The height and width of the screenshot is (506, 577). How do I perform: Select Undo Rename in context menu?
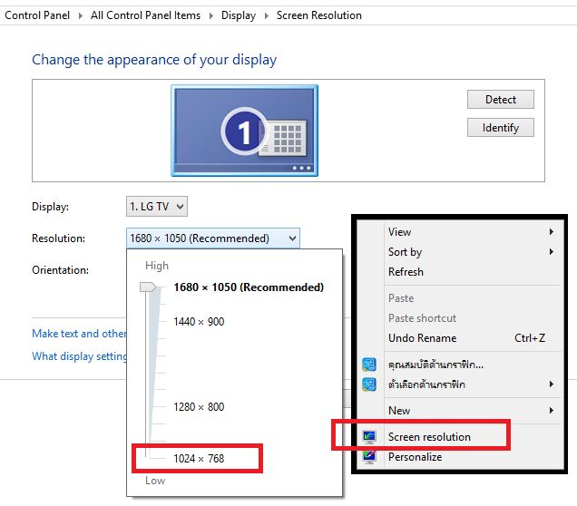(x=422, y=338)
